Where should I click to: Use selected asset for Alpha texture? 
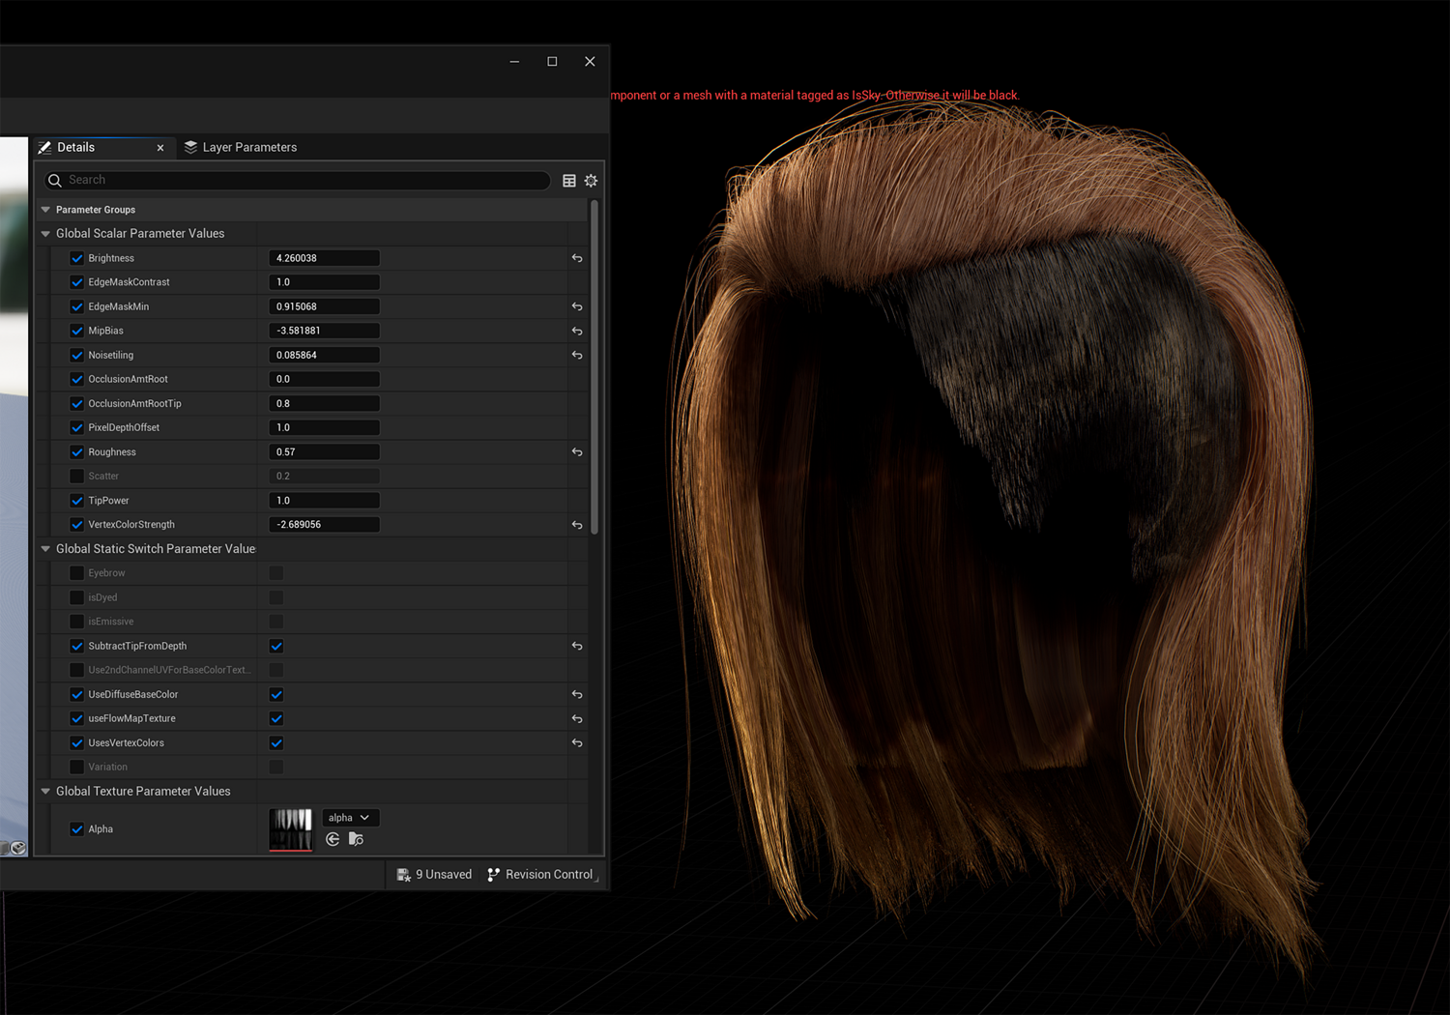coord(333,839)
